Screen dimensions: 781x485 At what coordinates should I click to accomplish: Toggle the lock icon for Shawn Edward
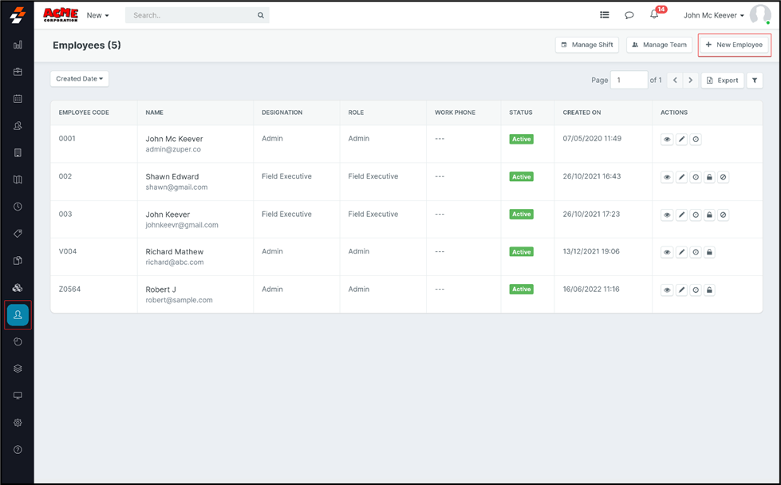click(x=709, y=177)
